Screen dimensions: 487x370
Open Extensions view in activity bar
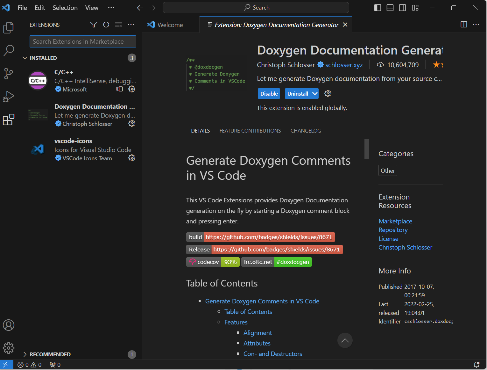pyautogui.click(x=9, y=120)
